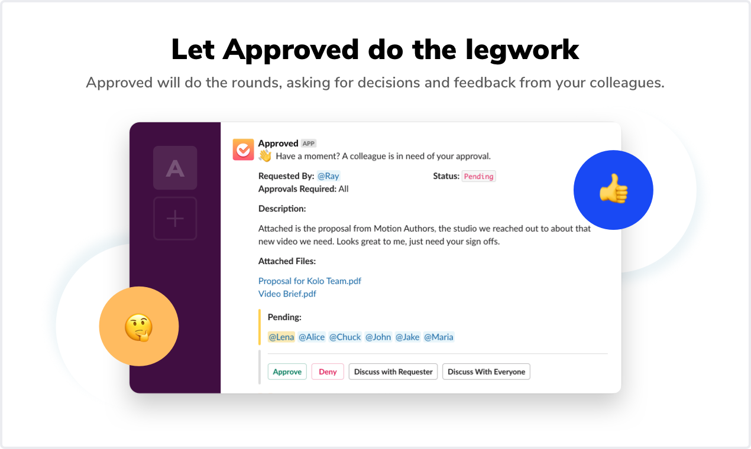
Task: Expand the Pending approvers section
Action: (284, 317)
